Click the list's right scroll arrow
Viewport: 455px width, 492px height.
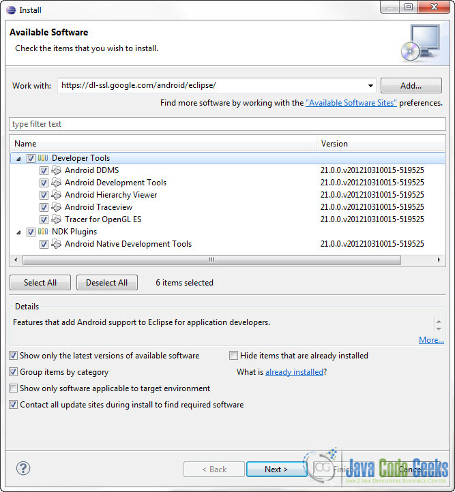[439, 260]
